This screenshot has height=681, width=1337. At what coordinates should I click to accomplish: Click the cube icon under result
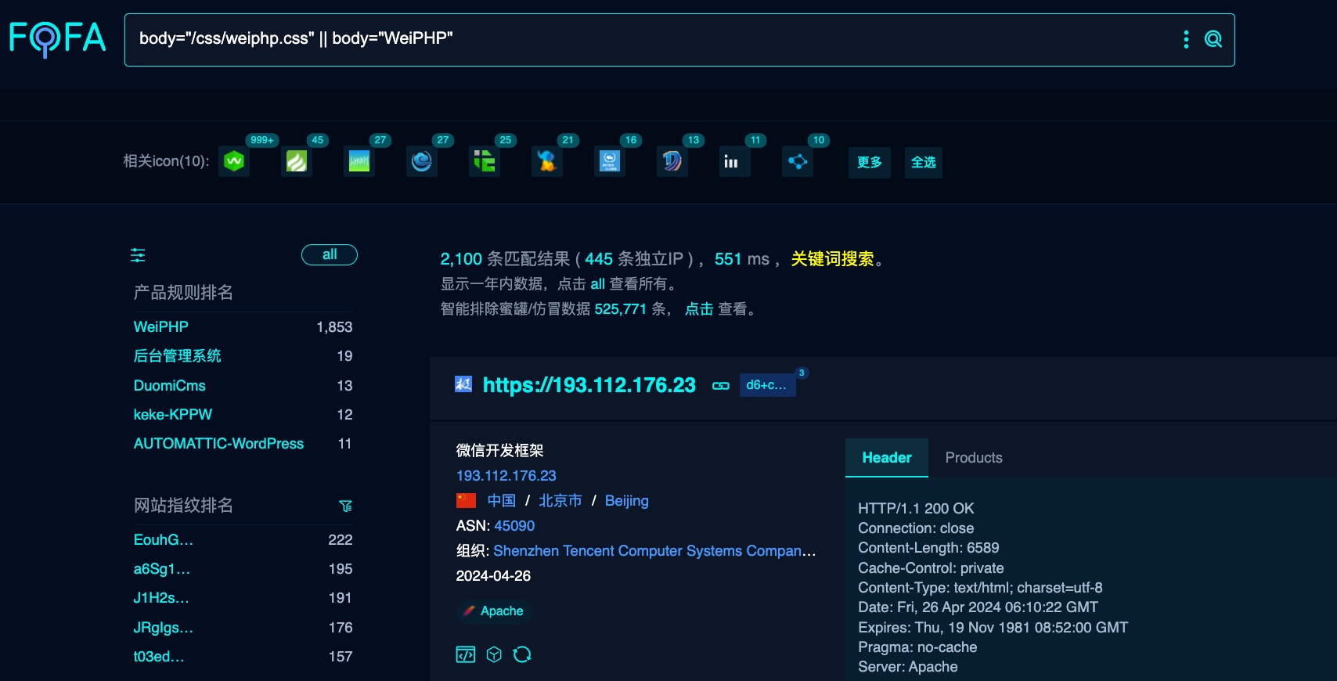coord(494,654)
